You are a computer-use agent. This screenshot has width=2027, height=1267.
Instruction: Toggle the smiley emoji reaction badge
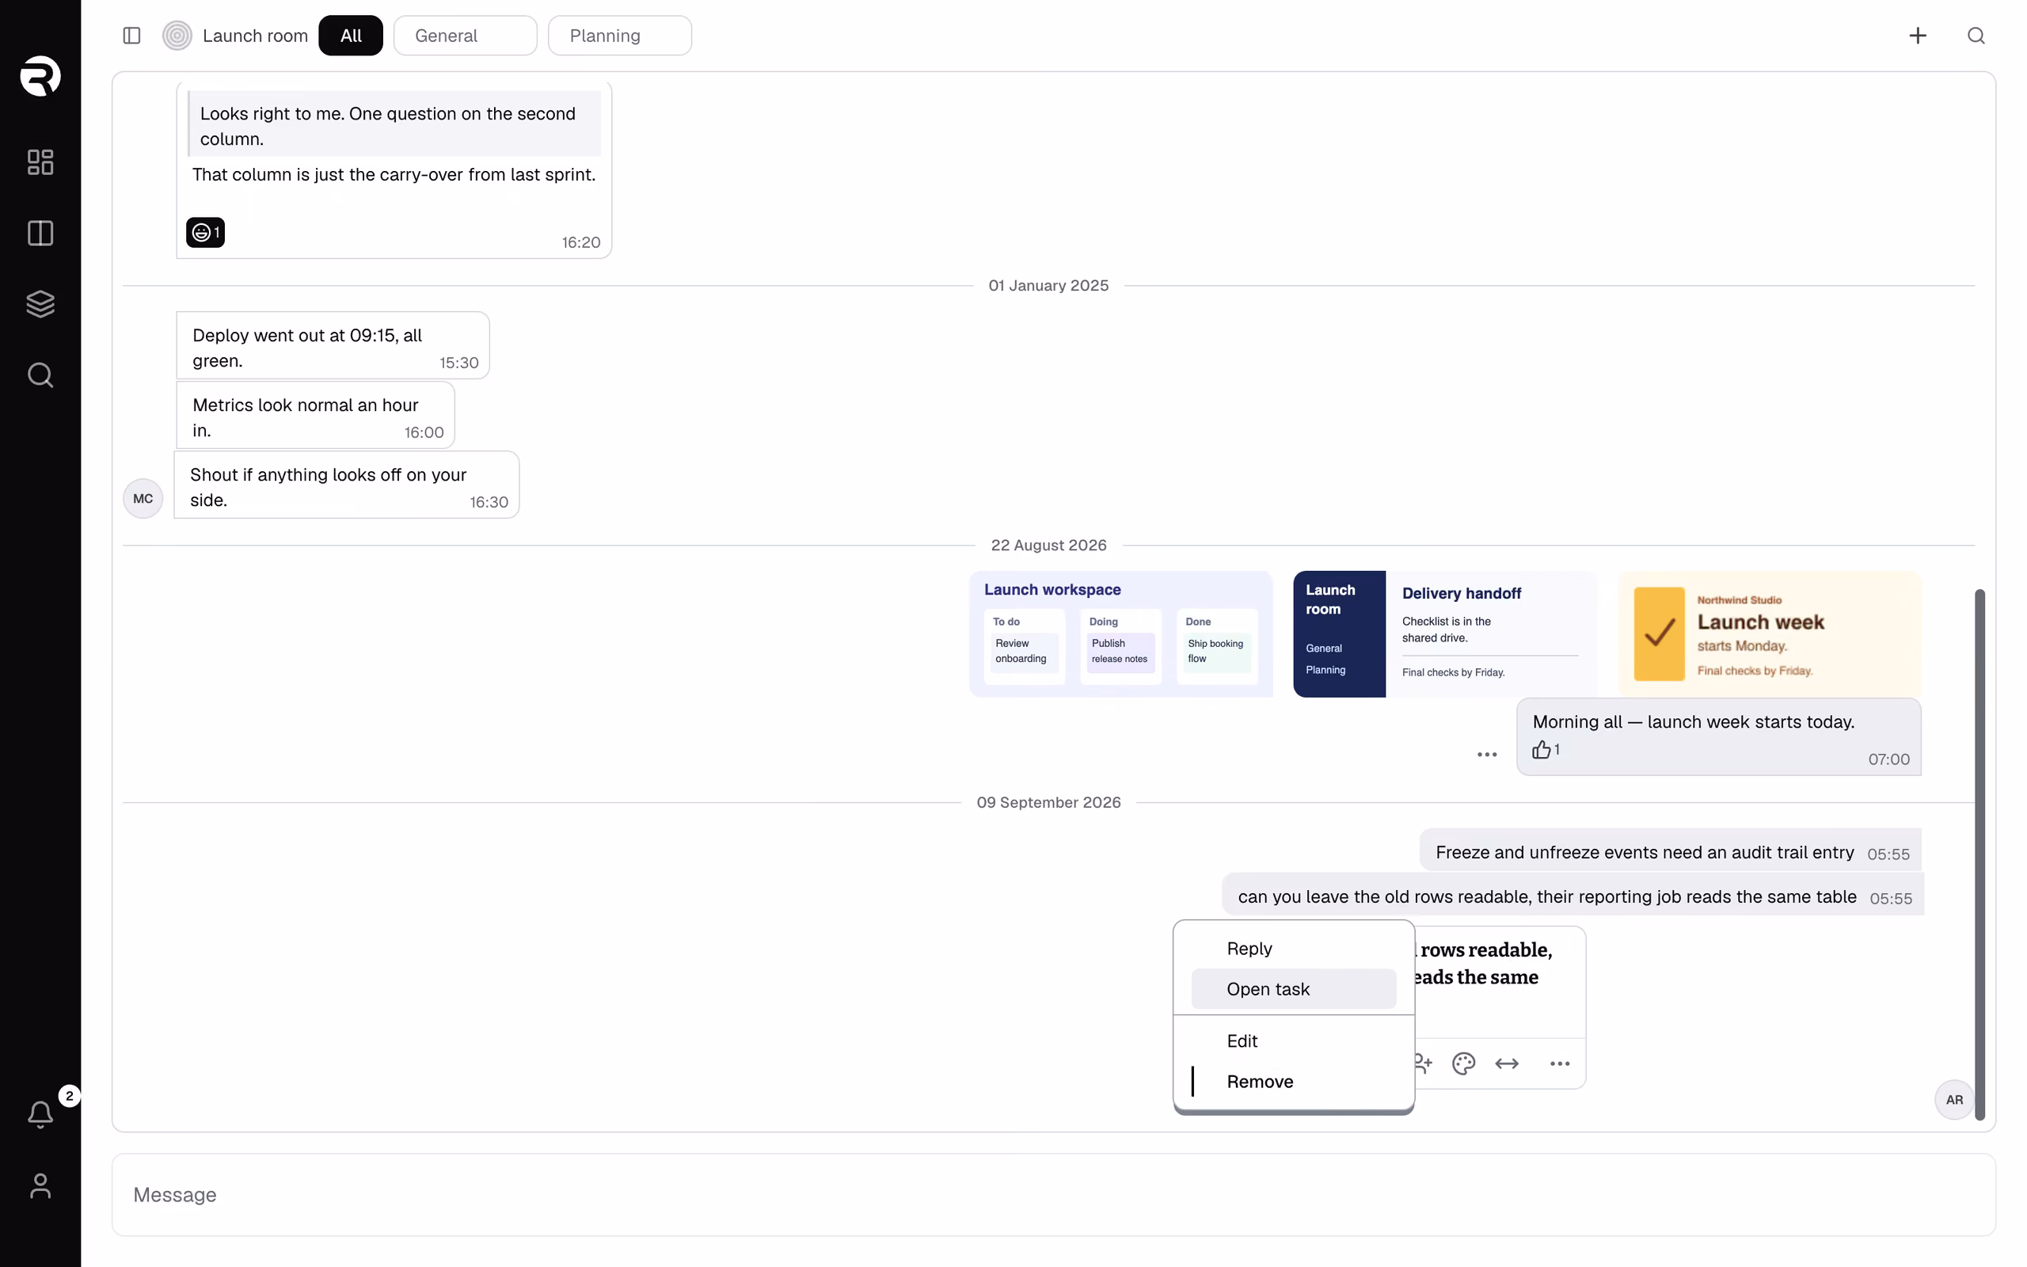coord(205,232)
